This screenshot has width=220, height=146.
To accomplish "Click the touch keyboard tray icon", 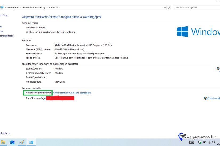I will pyautogui.click(x=191, y=142).
